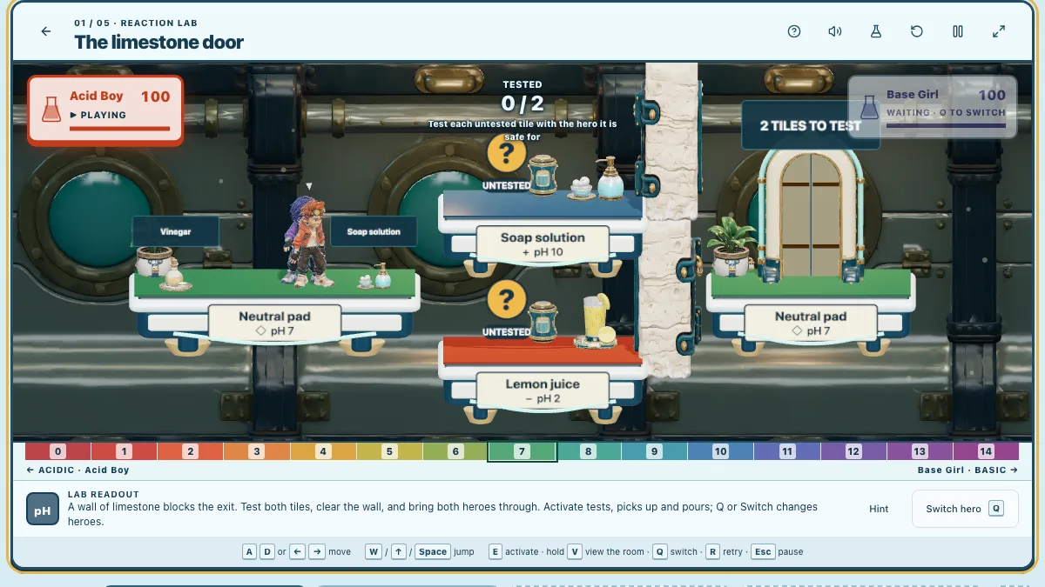Click the pH badge beside Lab Readout
Viewport: 1045px width, 587px height.
[43, 510]
